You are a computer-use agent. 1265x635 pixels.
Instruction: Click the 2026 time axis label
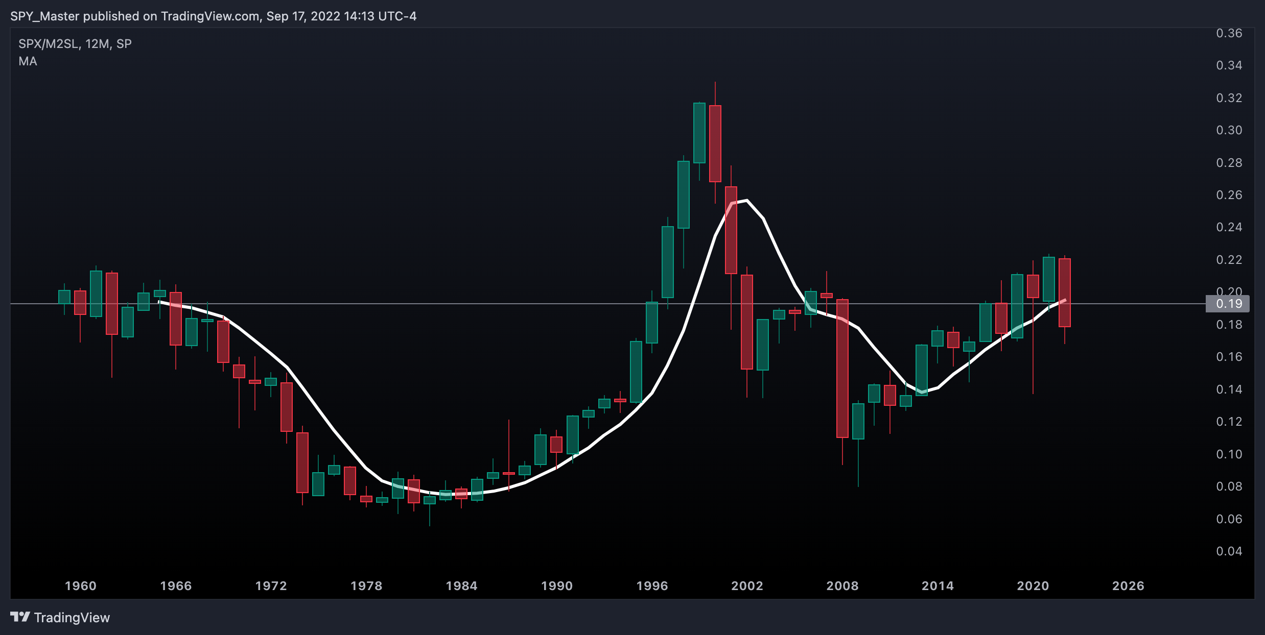[x=1129, y=586]
